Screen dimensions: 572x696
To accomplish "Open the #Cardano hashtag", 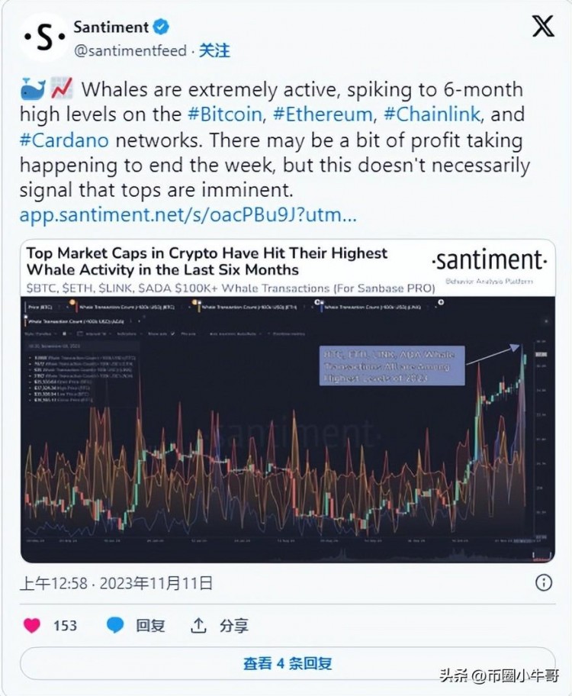I will coord(64,140).
